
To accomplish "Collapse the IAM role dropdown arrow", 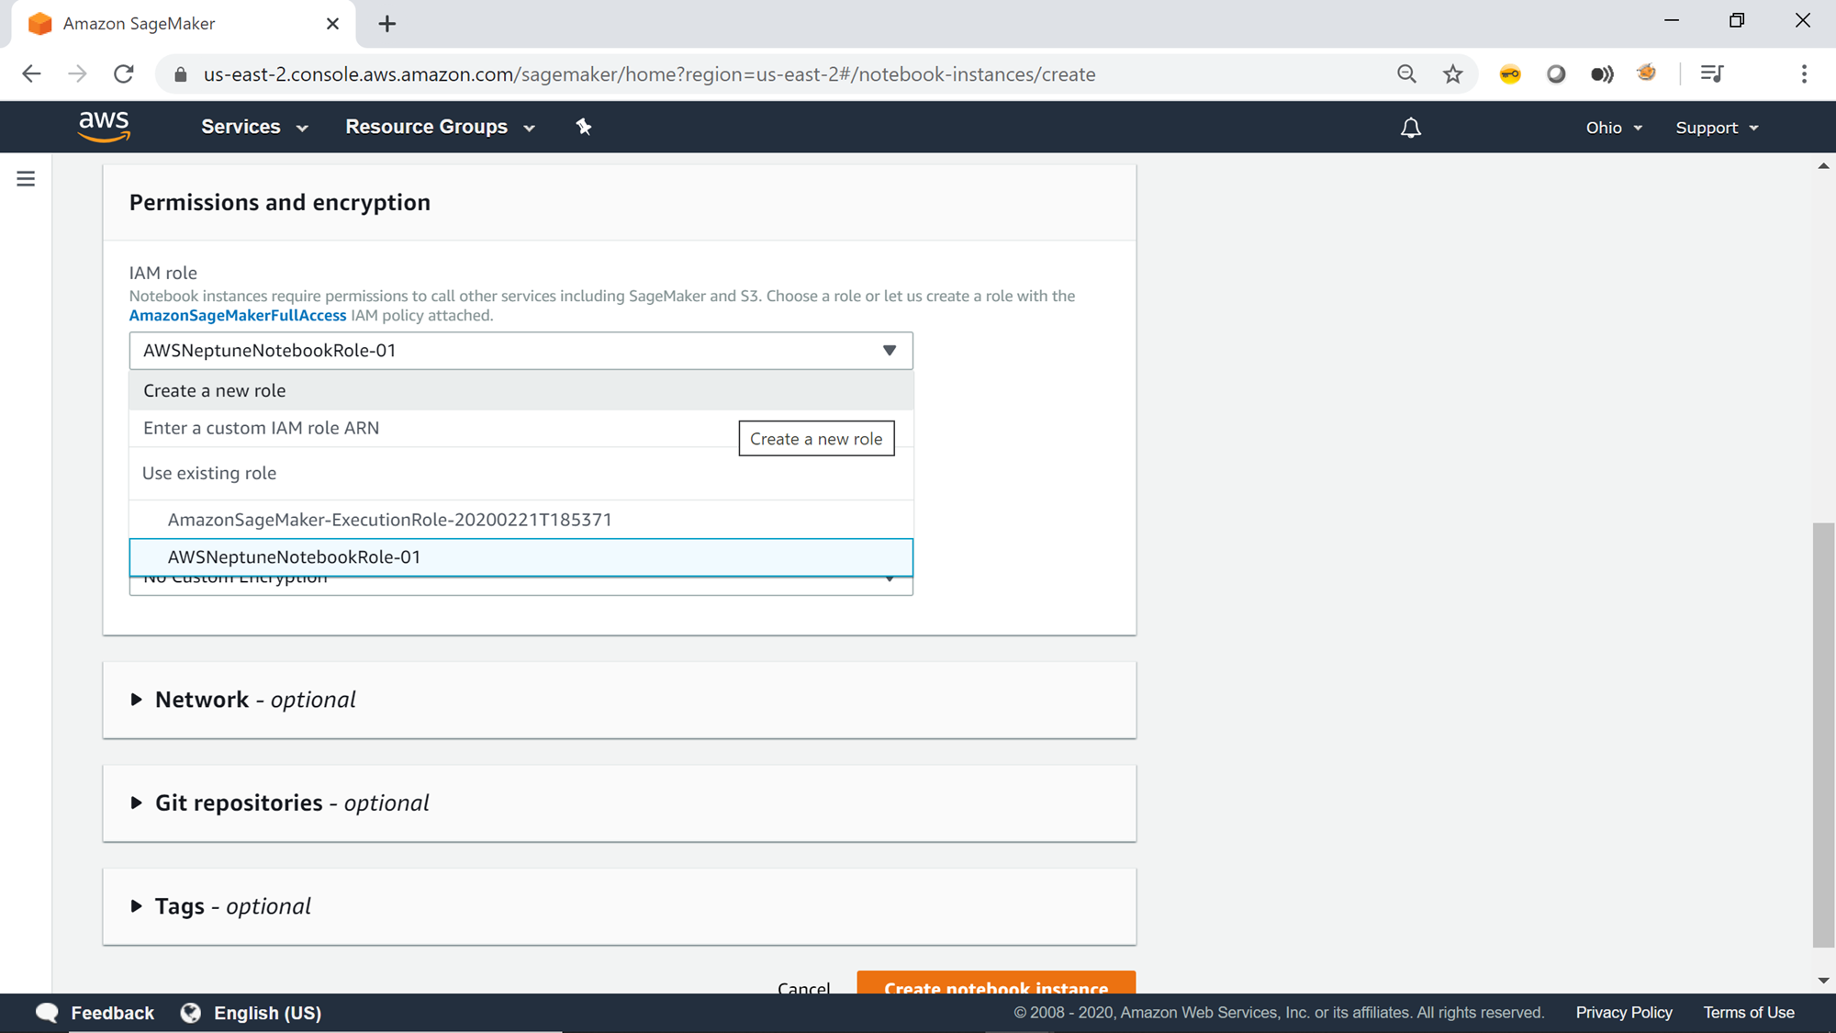I will coord(889,351).
